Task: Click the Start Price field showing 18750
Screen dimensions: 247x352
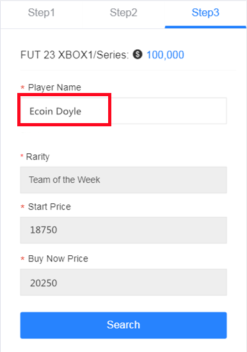Action: coord(124,230)
